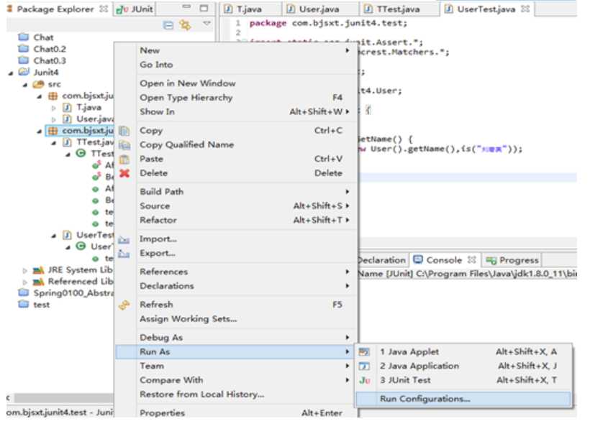Click the JUnit Test Ju icon
Image resolution: width=603 pixels, height=429 pixels.
[x=365, y=380]
